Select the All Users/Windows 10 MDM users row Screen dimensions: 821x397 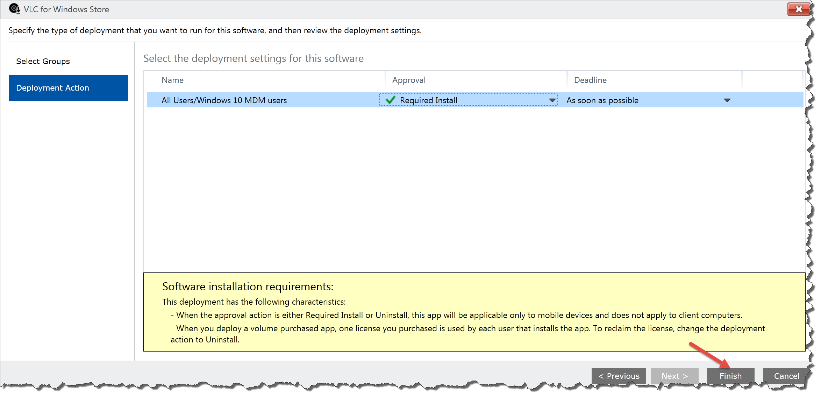224,100
